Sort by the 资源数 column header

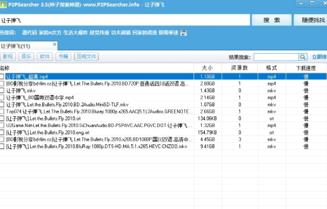pos(239,68)
